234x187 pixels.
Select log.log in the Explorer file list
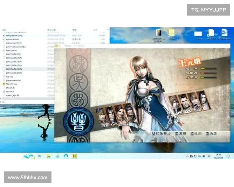(9, 76)
